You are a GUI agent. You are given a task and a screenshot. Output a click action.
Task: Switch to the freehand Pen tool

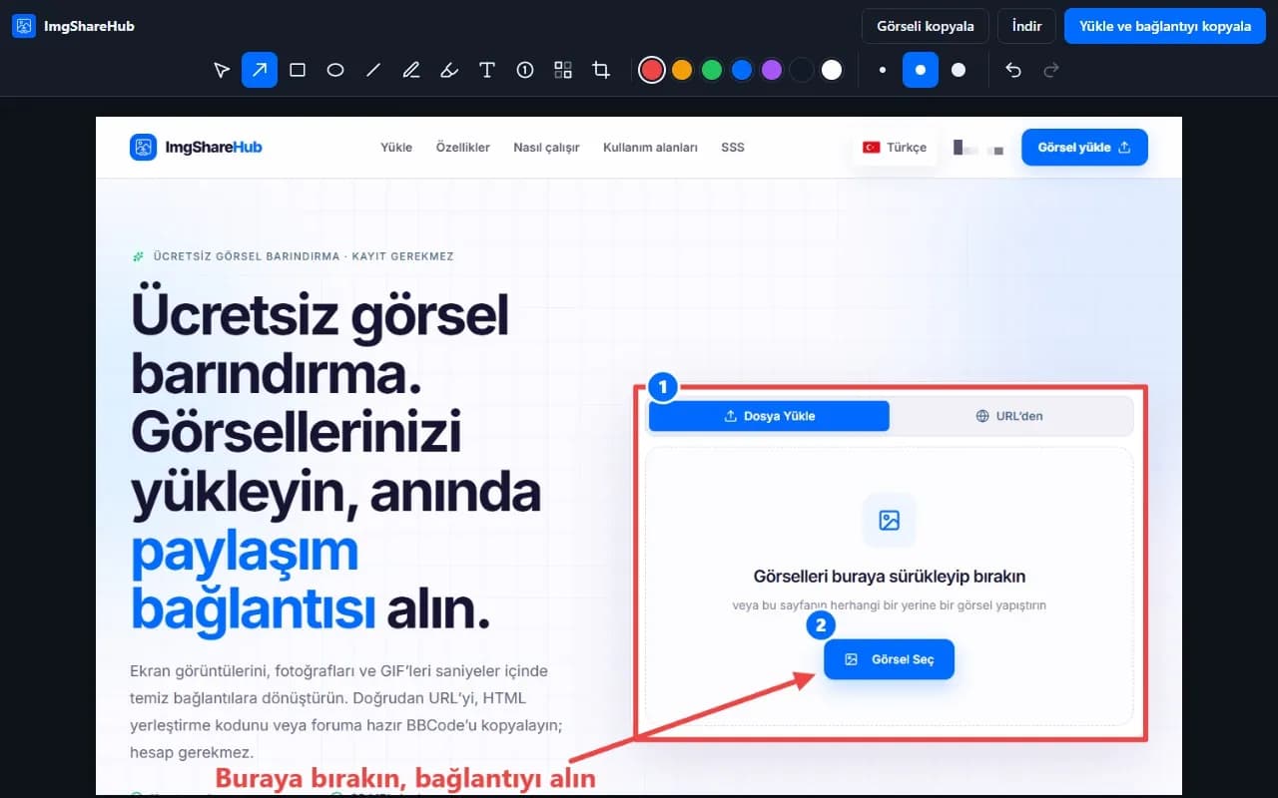tap(411, 70)
